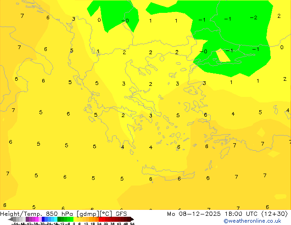Click the Height/Temp. 850 hPa title text
This screenshot has width=291, height=225.
[36, 214]
